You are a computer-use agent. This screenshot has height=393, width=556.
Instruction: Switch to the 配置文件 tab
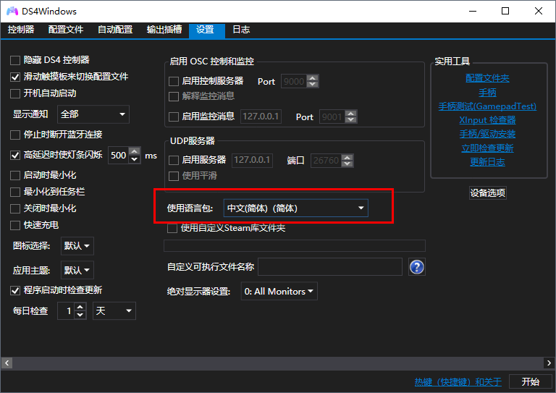click(x=66, y=30)
